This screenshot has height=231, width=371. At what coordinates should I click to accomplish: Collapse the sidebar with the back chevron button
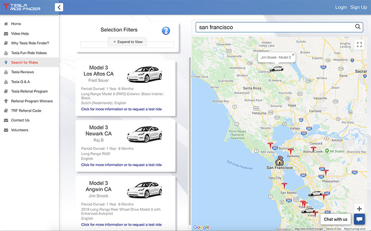tap(59, 7)
